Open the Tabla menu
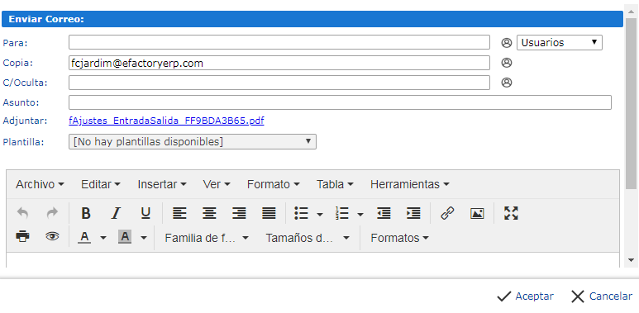 (x=335, y=184)
